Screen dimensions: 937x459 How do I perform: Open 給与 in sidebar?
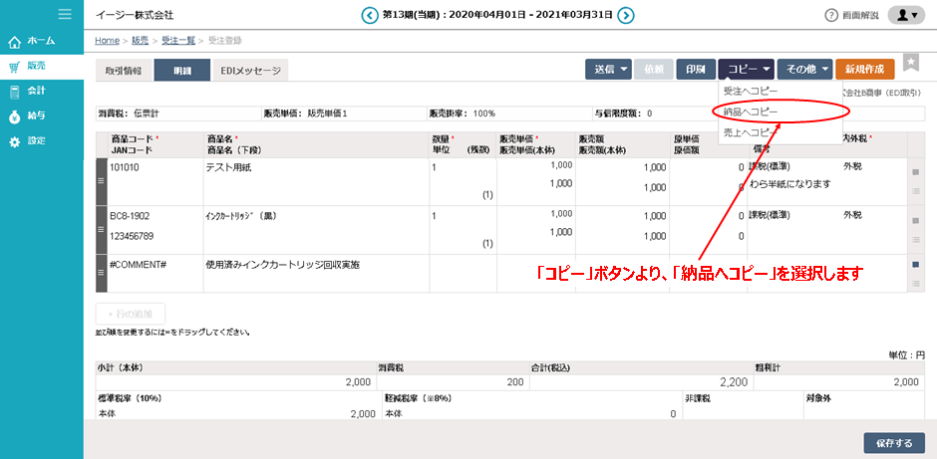[x=42, y=116]
